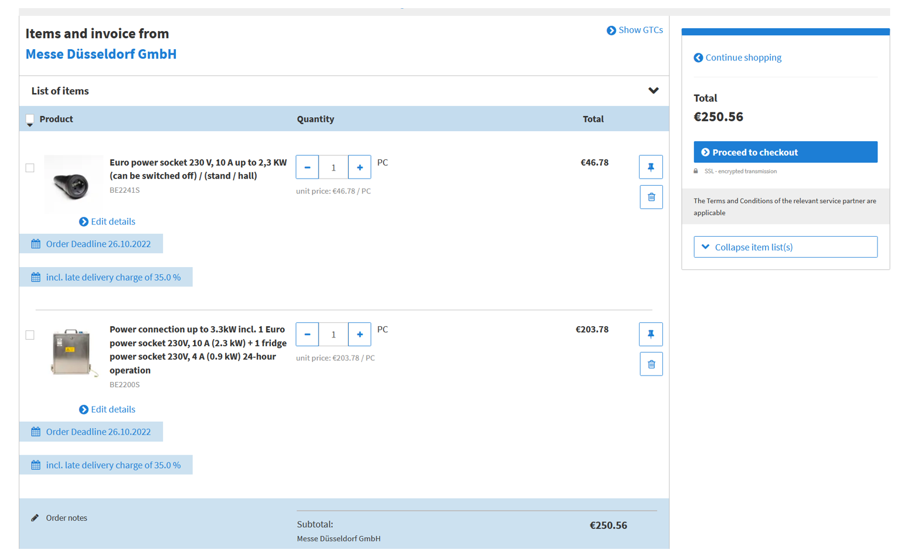
Task: Click unit price €203.78 / PC
Action: 335,358
